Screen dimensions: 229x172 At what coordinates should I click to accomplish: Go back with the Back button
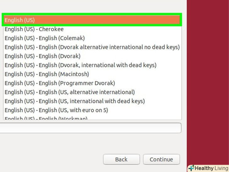tap(121, 159)
